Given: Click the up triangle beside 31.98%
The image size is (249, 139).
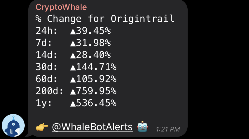Looking at the screenshot, I should (x=73, y=44).
